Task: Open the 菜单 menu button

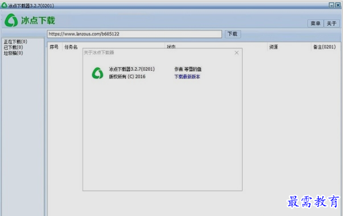Action: pyautogui.click(x=315, y=23)
